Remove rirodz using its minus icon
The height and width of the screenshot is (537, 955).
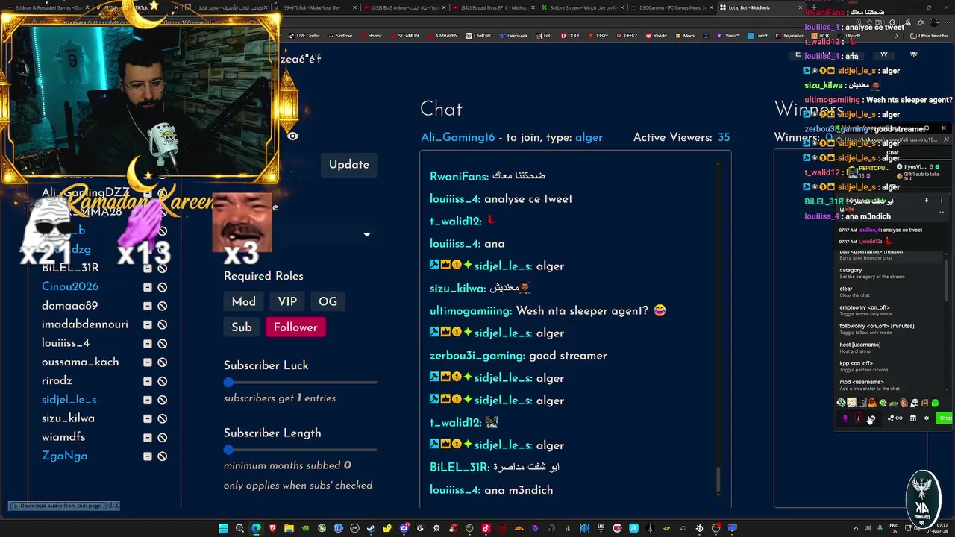148,381
